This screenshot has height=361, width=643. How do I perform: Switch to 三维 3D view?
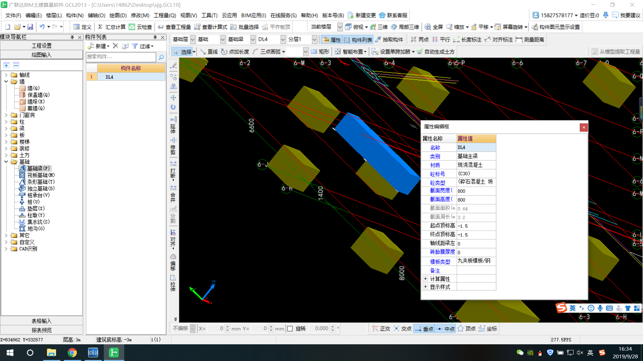click(379, 27)
